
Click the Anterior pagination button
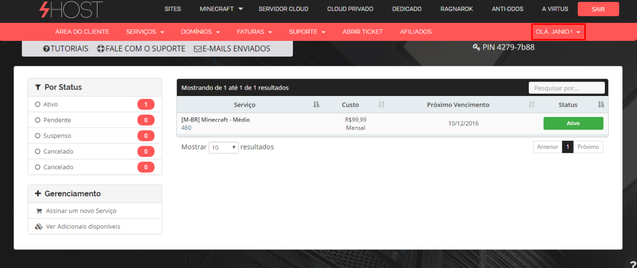coord(547,147)
